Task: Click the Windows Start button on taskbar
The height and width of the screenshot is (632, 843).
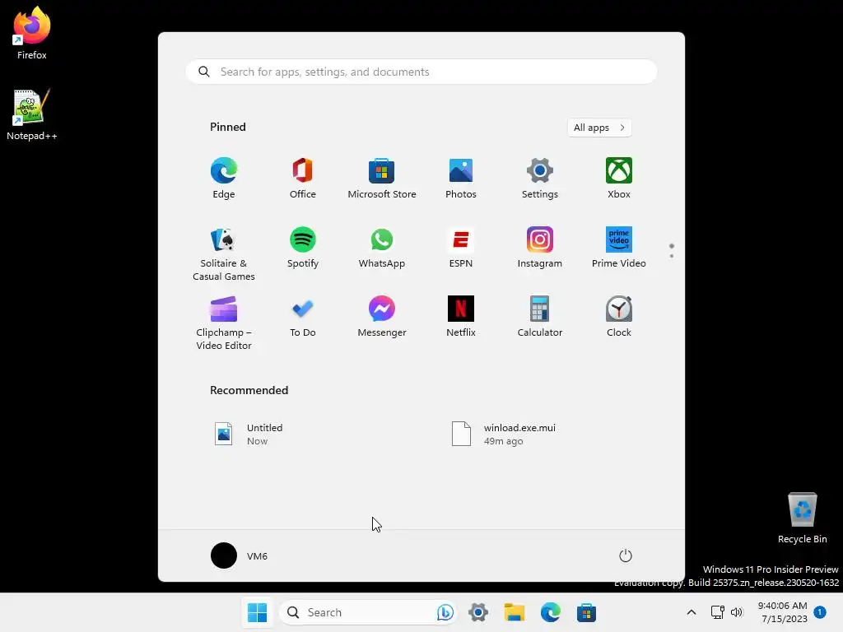Action: [257, 612]
